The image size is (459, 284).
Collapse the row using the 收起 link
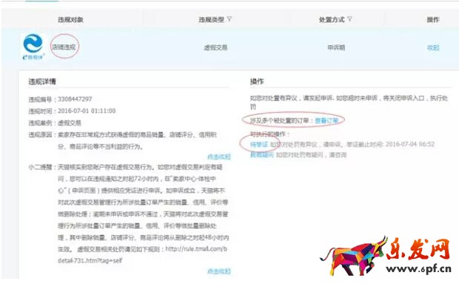[x=433, y=47]
